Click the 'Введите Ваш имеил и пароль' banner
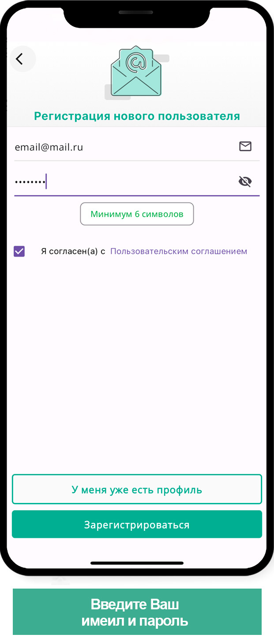This screenshot has height=638, width=274. (x=137, y=612)
